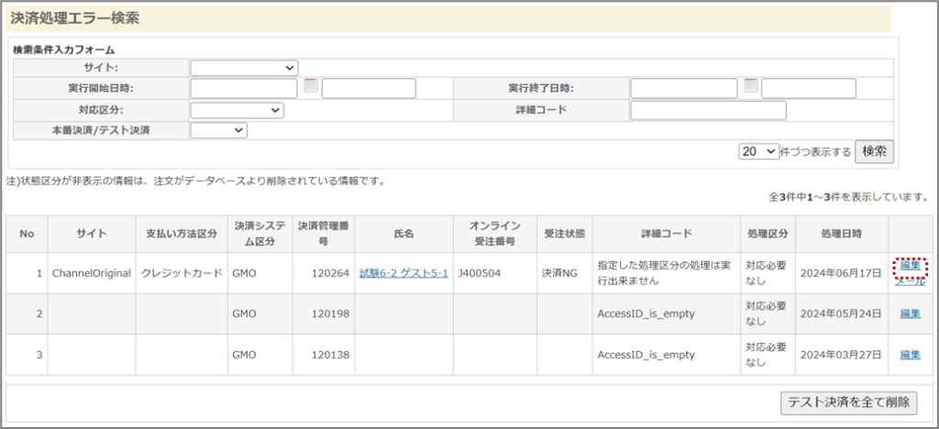This screenshot has width=939, height=429.
Task: Focus the 実行終了日時 date field
Action: [x=684, y=88]
